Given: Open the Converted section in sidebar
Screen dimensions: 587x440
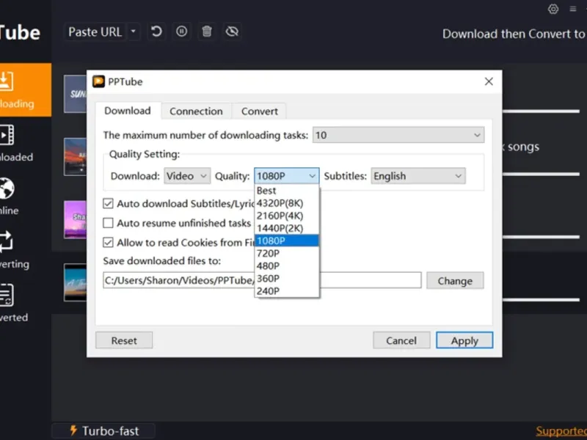Looking at the screenshot, I should click(26, 304).
